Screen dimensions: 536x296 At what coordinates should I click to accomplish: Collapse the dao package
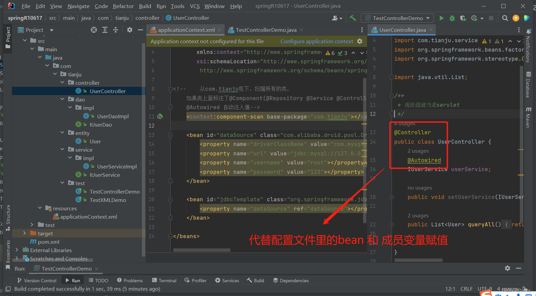coord(62,99)
